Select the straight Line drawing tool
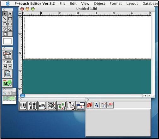This screenshot has width=159, height=139. point(5,19)
